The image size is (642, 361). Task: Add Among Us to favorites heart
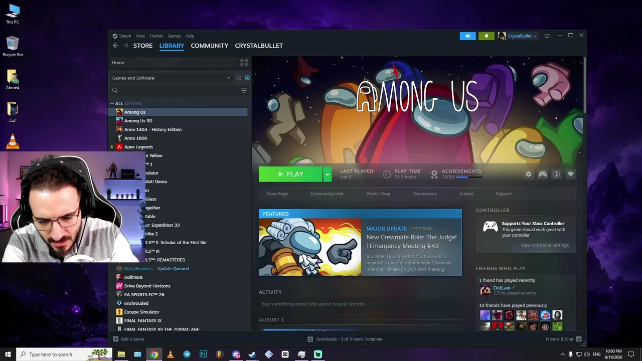coord(570,174)
